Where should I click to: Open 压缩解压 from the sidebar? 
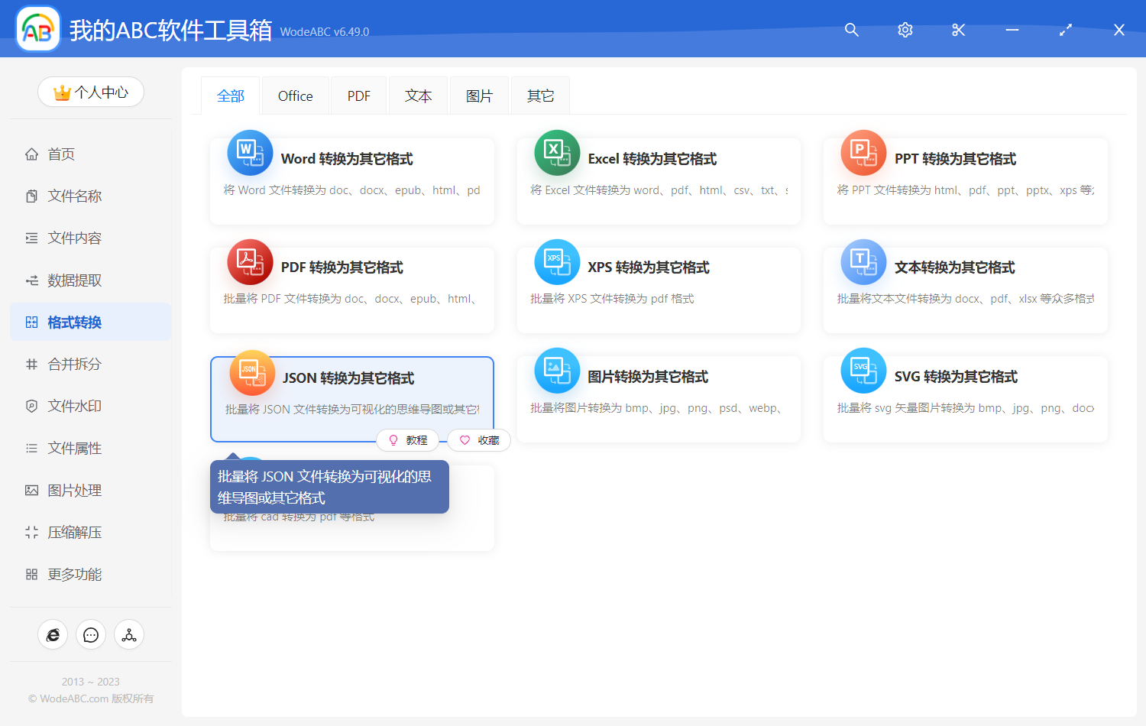click(76, 532)
